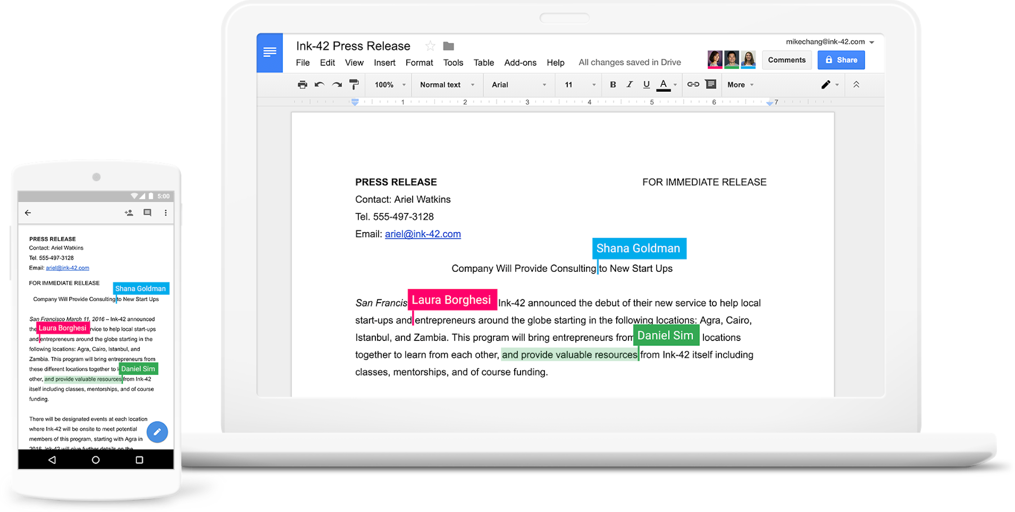The image size is (1015, 512).
Task: Select the Paint format tool
Action: pos(354,84)
